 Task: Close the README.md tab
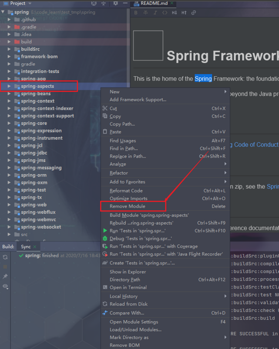[172, 3]
